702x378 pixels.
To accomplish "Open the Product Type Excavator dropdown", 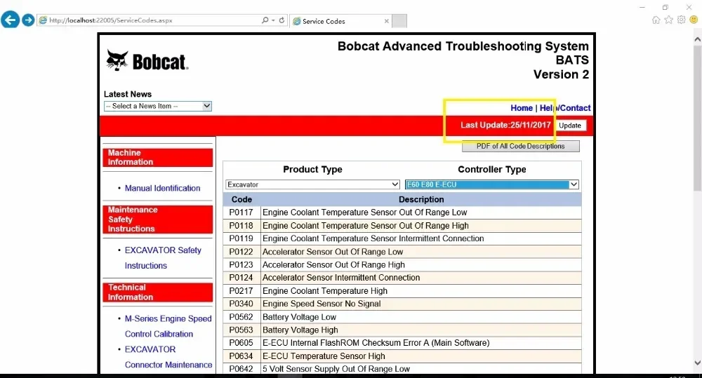I will tap(312, 184).
